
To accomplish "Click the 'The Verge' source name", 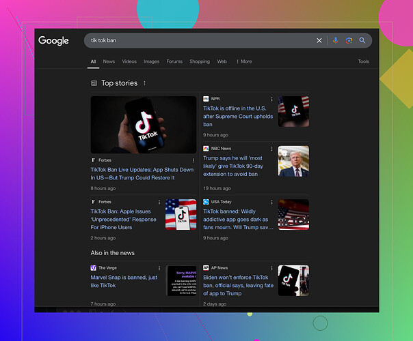I will pyautogui.click(x=107, y=268).
